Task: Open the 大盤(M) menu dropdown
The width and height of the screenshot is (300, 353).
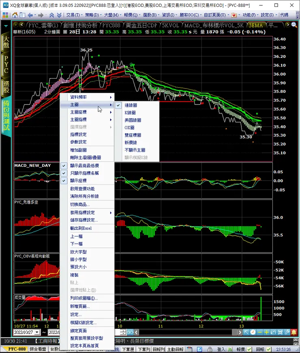Action: [113, 15]
